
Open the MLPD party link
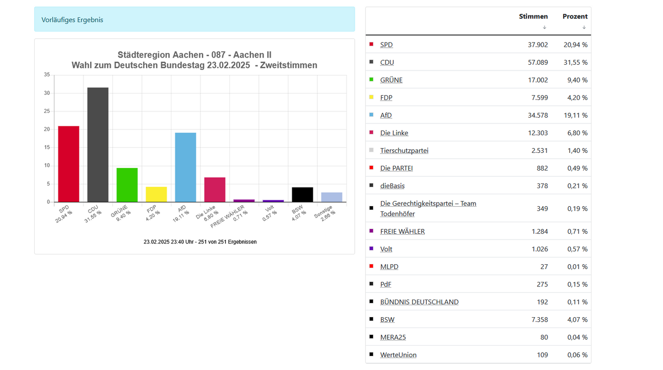[x=389, y=267]
